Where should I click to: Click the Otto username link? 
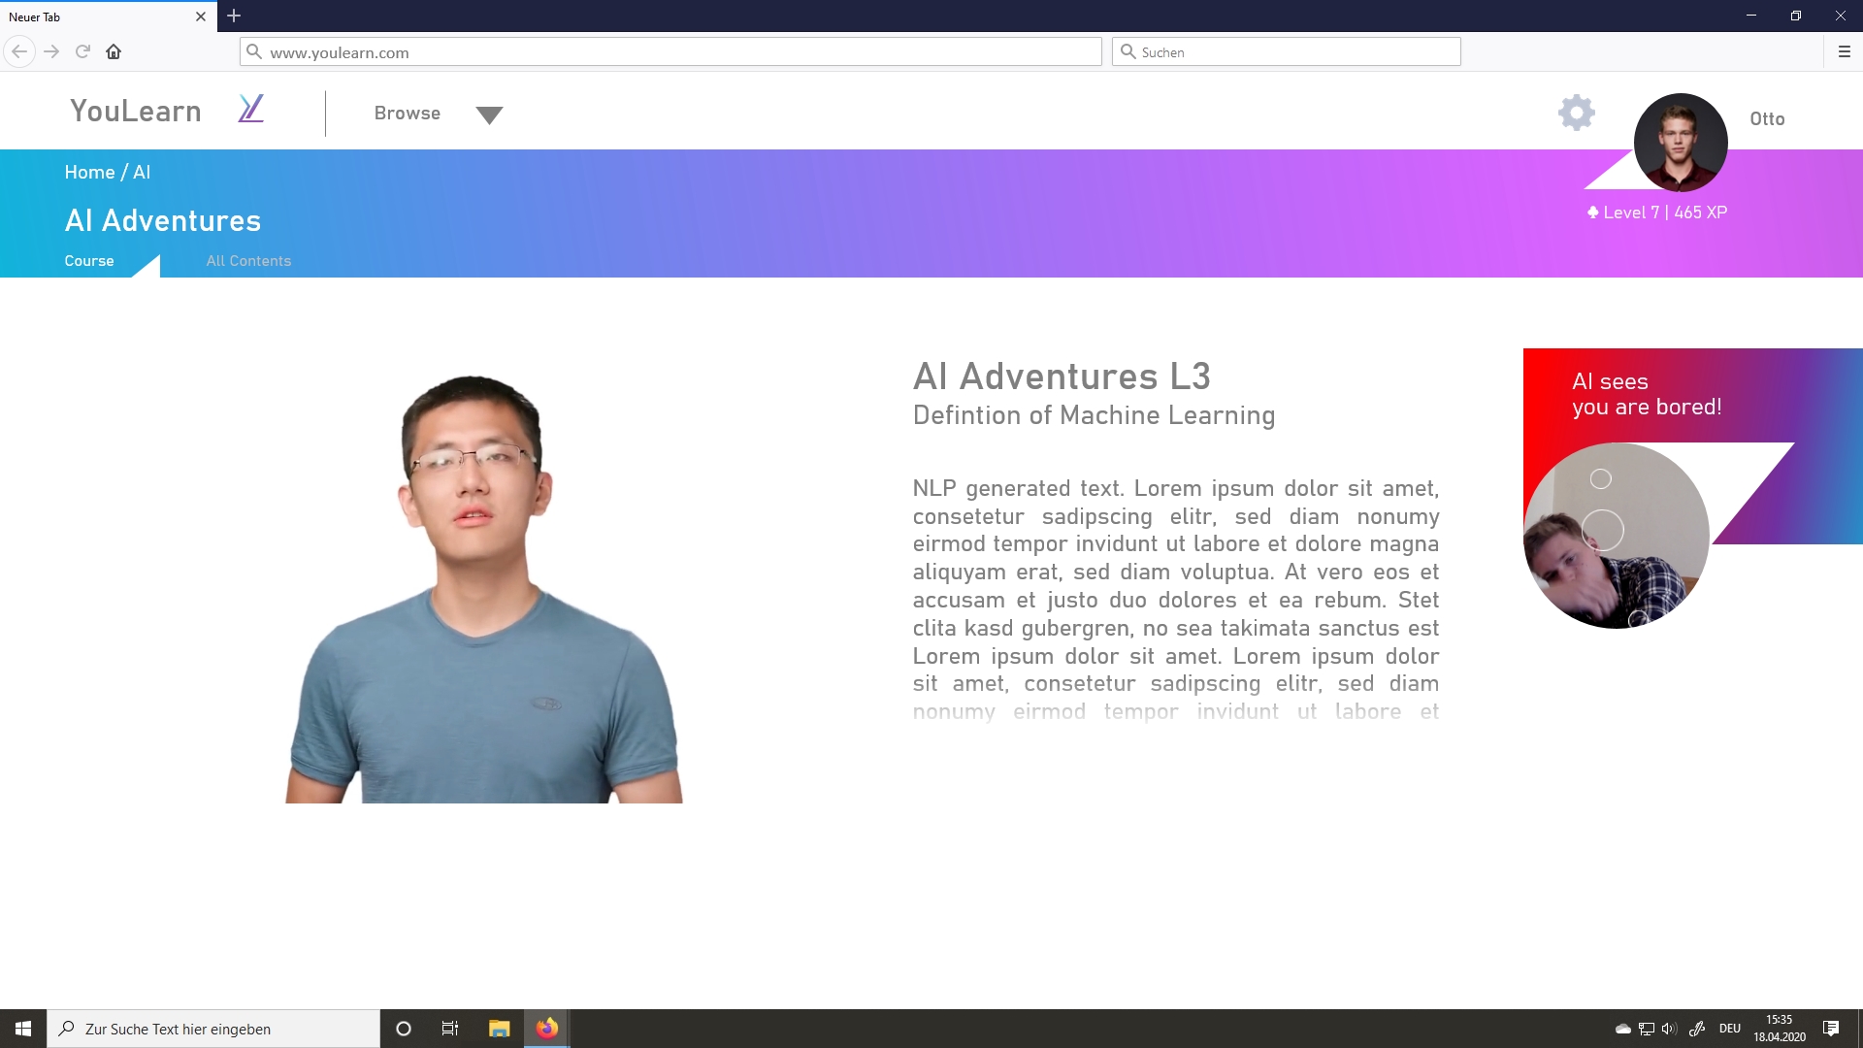(1766, 119)
